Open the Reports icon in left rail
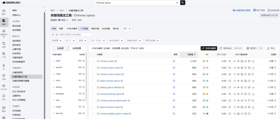 click(4, 108)
